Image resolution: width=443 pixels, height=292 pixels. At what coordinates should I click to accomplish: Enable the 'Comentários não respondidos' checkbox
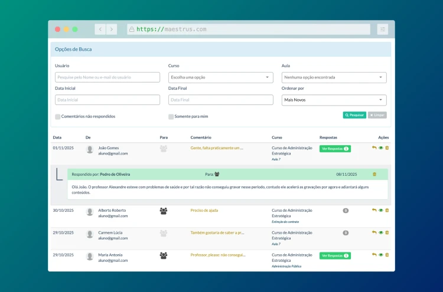pyautogui.click(x=58, y=117)
